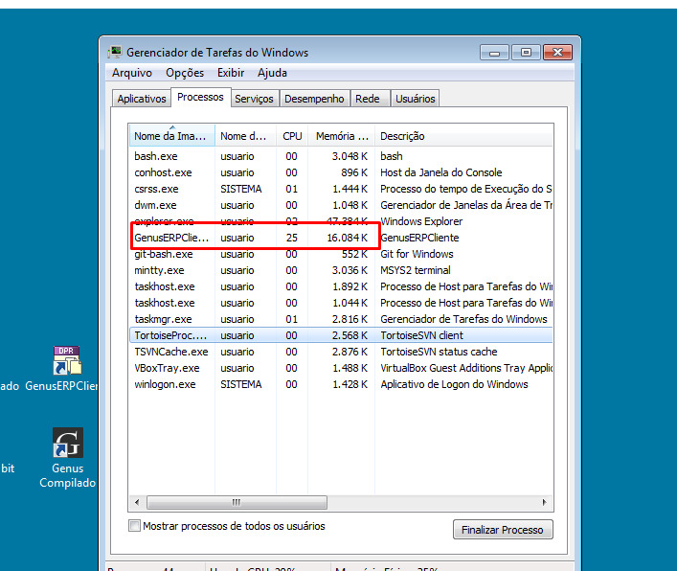This screenshot has width=677, height=571.
Task: Switch to the Aplicativos tab
Action: (x=142, y=99)
